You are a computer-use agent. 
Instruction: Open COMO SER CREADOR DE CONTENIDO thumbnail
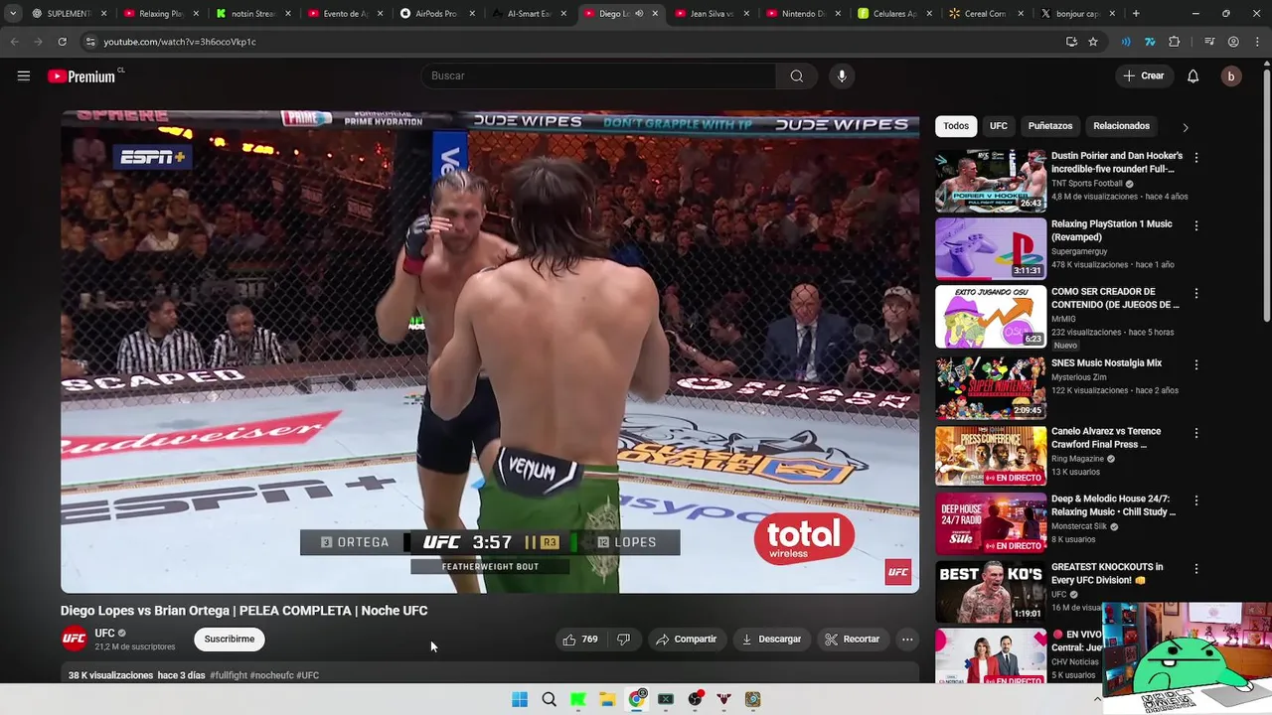pos(991,317)
